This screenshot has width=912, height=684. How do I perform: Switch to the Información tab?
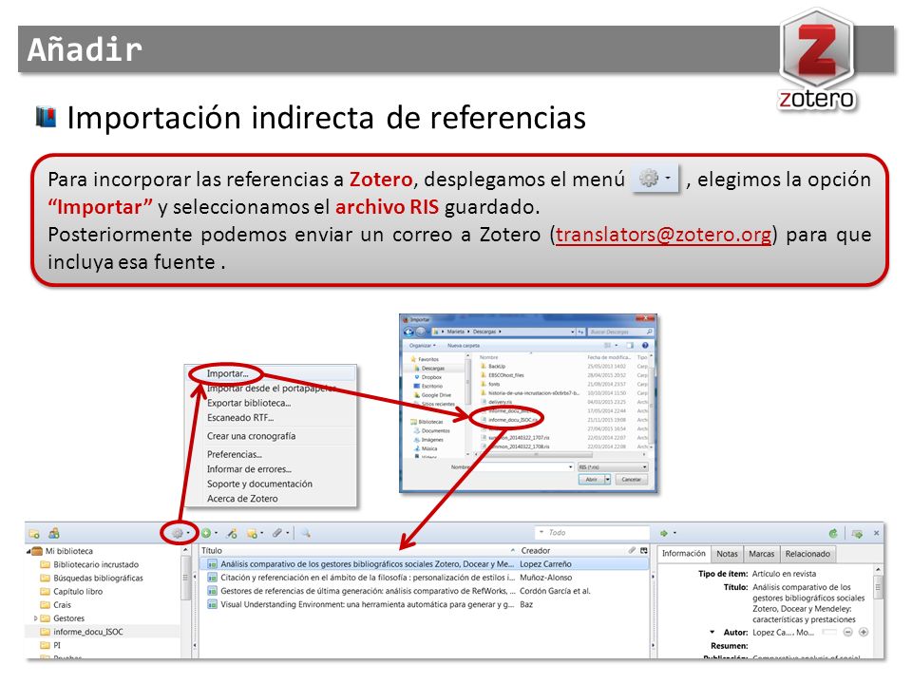click(x=683, y=554)
